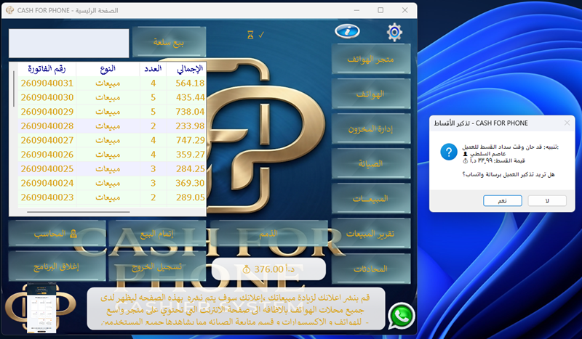Click the checkmark status icon

tap(261, 34)
